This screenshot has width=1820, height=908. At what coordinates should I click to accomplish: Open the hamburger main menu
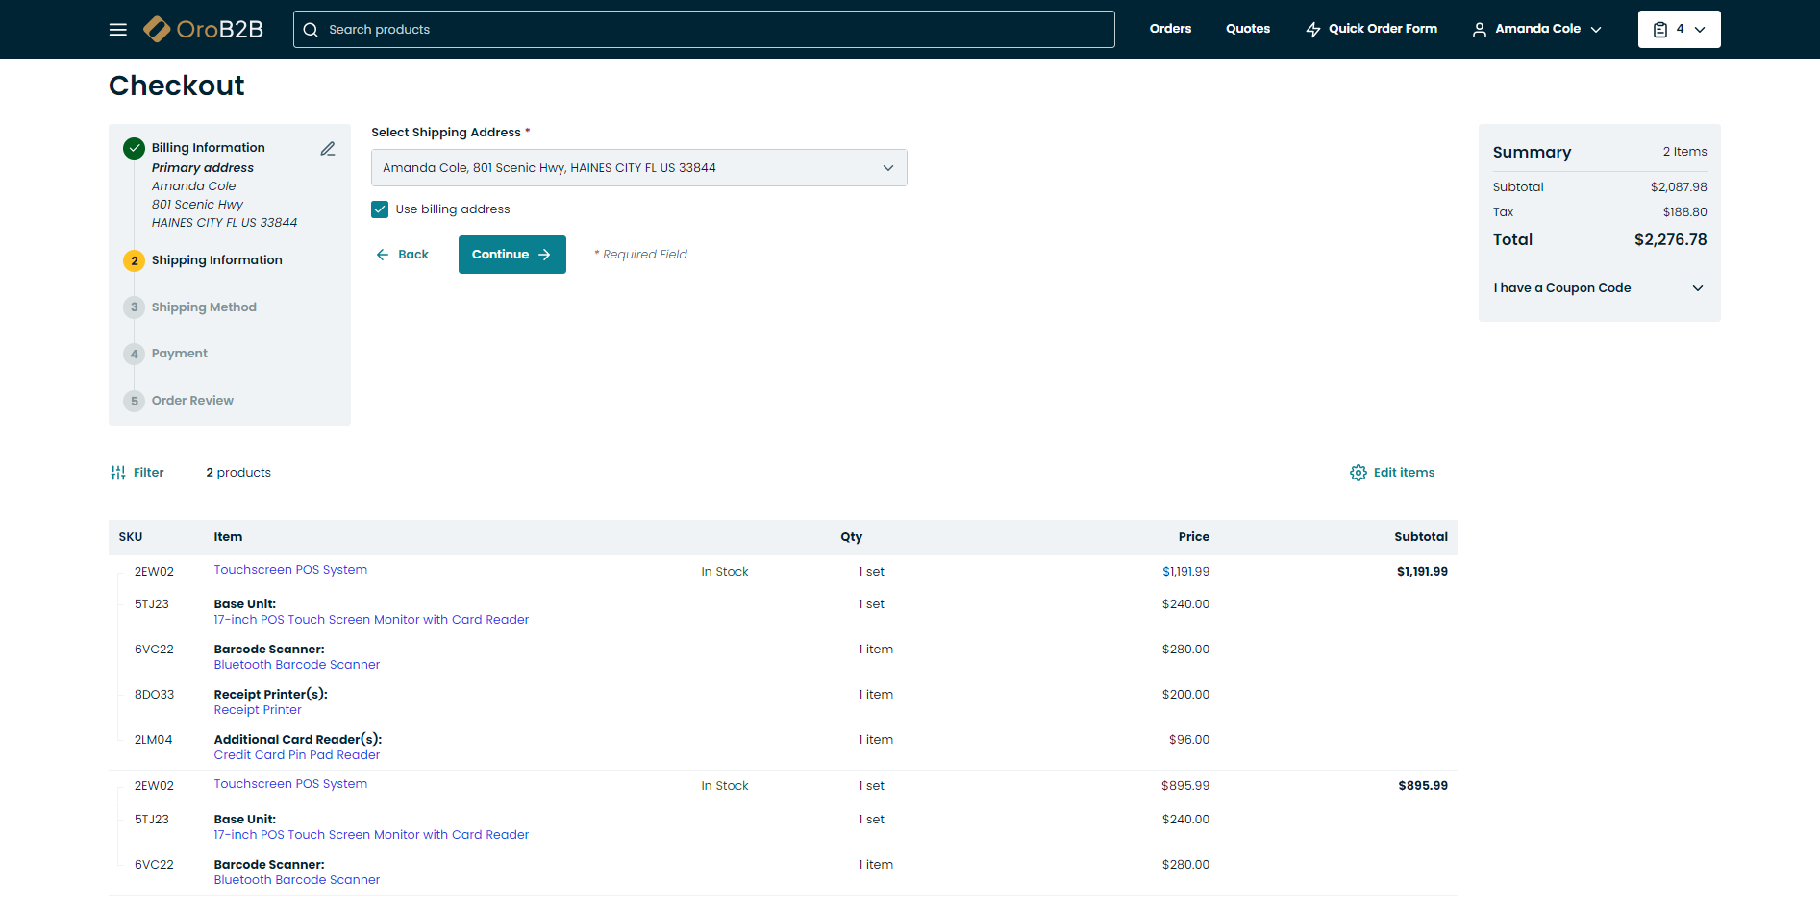click(x=118, y=30)
